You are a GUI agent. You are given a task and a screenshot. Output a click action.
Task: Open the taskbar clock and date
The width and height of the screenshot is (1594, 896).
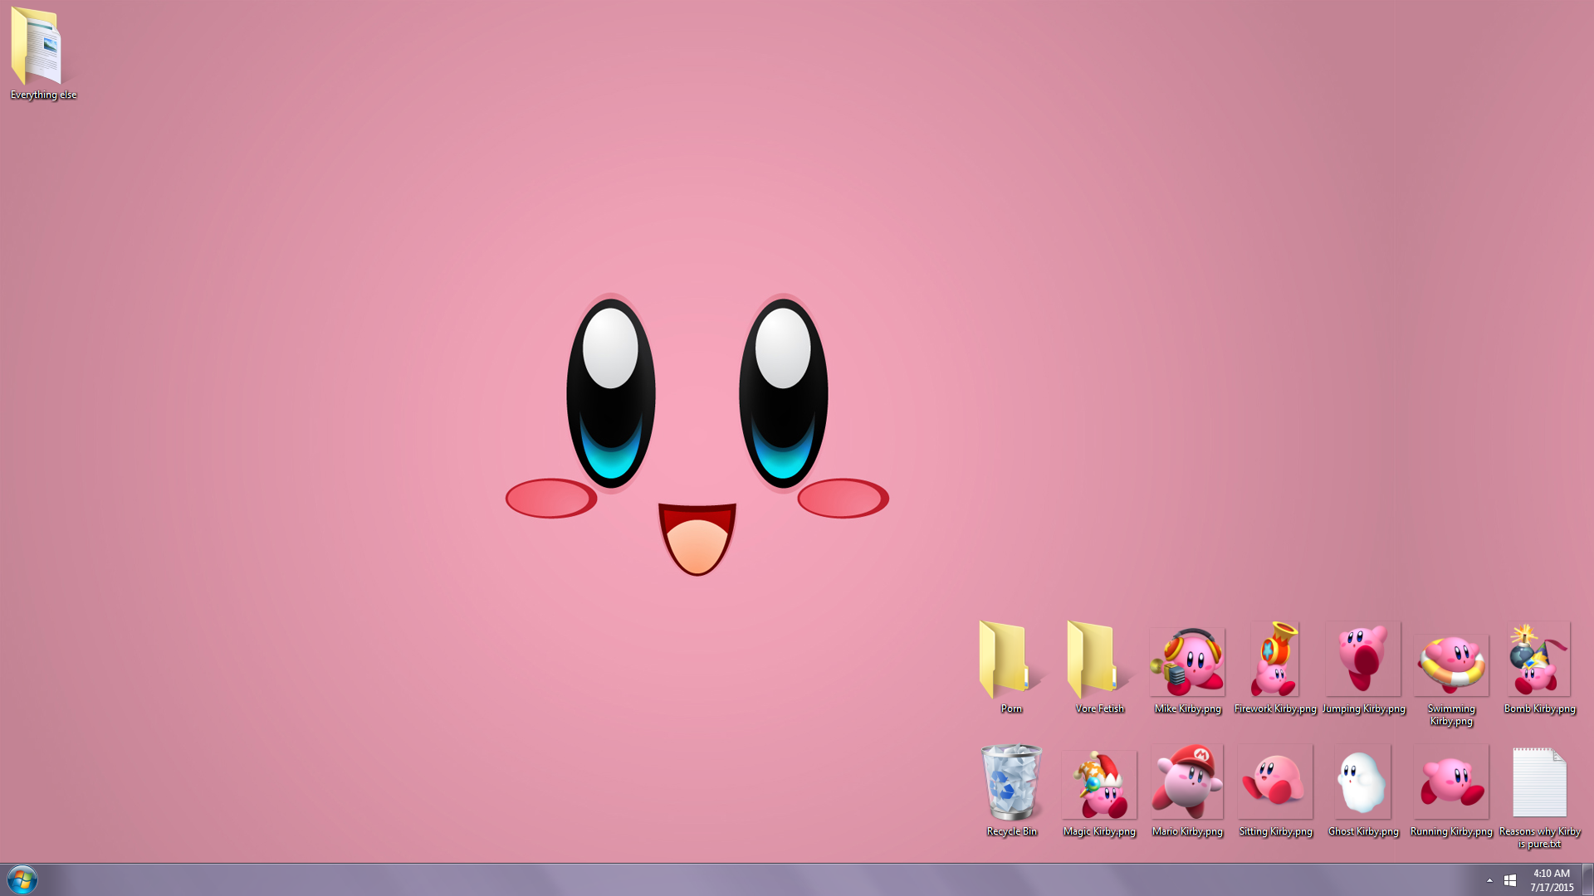pos(1552,880)
